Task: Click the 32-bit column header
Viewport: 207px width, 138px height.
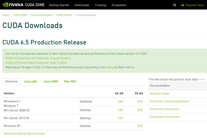Action: [139, 93]
